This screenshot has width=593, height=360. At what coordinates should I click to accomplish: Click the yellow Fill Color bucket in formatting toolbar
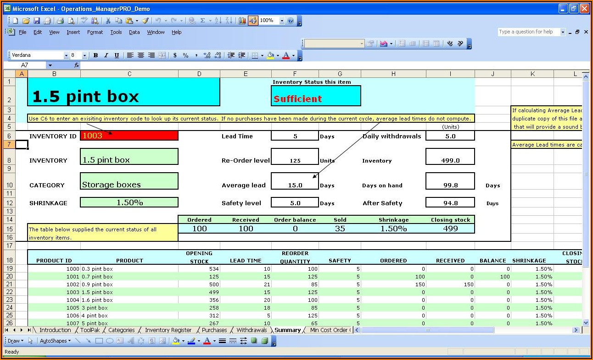click(270, 55)
